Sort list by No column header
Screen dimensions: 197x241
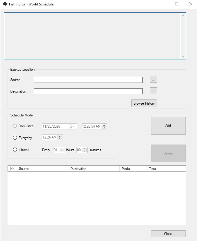point(12,169)
